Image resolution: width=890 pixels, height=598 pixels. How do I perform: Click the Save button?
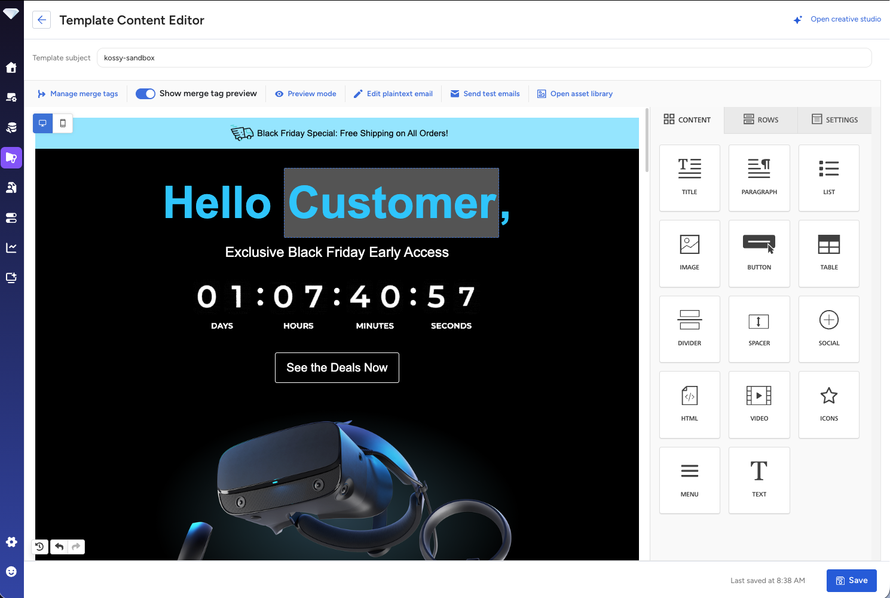pyautogui.click(x=851, y=581)
